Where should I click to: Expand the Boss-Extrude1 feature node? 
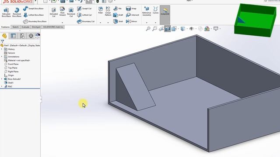(x=2, y=79)
